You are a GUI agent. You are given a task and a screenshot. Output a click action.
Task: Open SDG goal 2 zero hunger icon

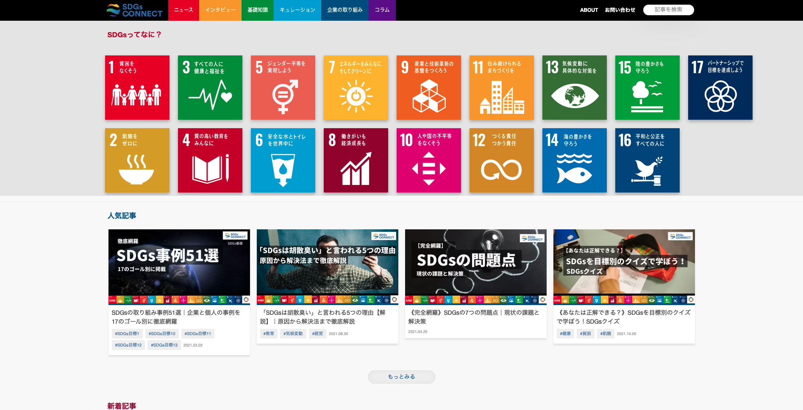(x=137, y=161)
